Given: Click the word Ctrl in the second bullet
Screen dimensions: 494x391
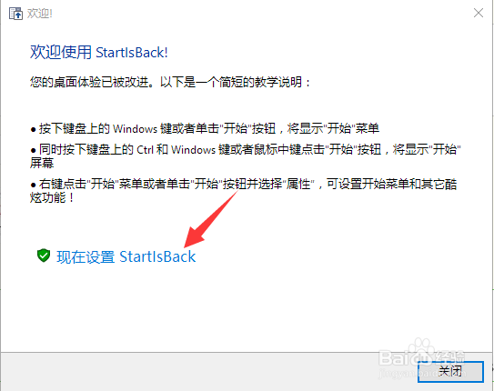Looking at the screenshot, I should pos(145,149).
